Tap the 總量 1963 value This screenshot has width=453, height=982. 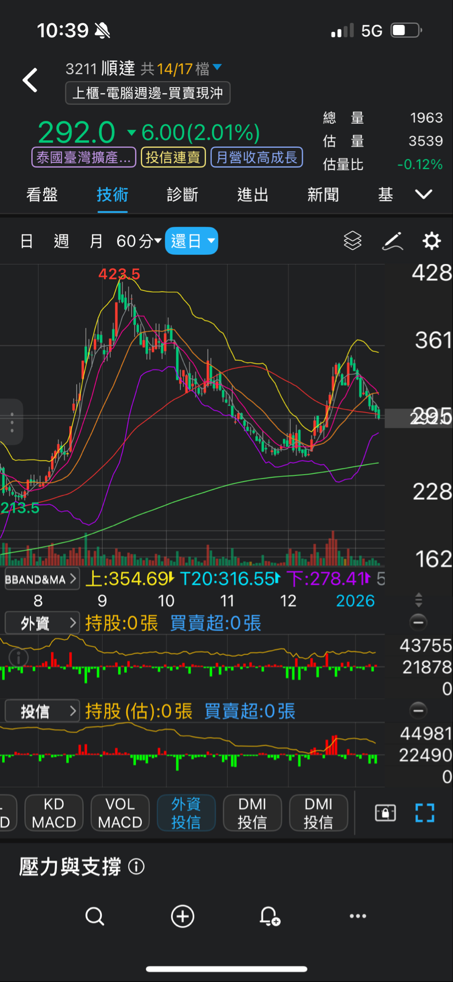426,118
